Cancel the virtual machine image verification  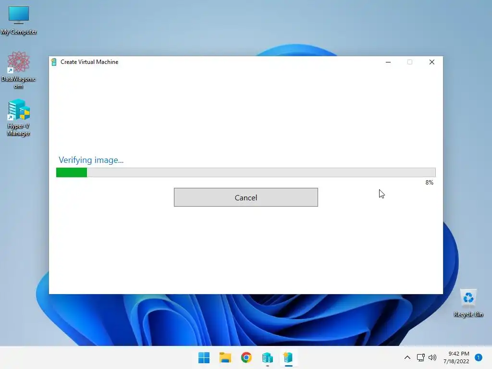[x=246, y=197]
